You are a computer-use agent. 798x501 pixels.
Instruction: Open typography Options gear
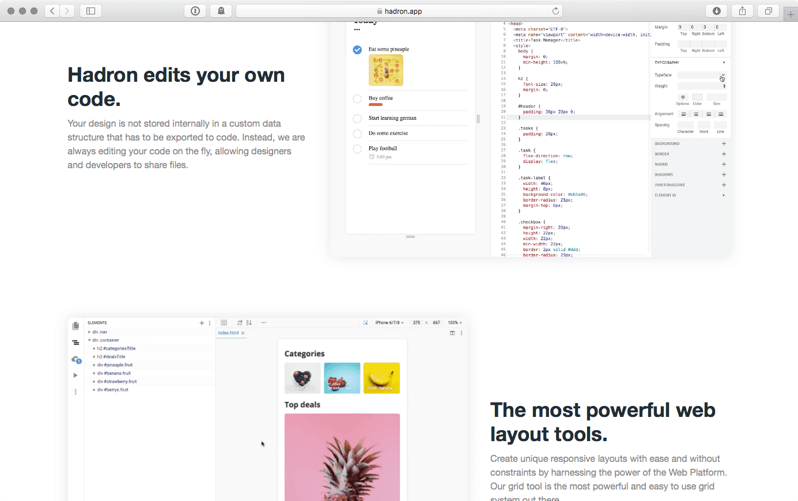pyautogui.click(x=682, y=97)
